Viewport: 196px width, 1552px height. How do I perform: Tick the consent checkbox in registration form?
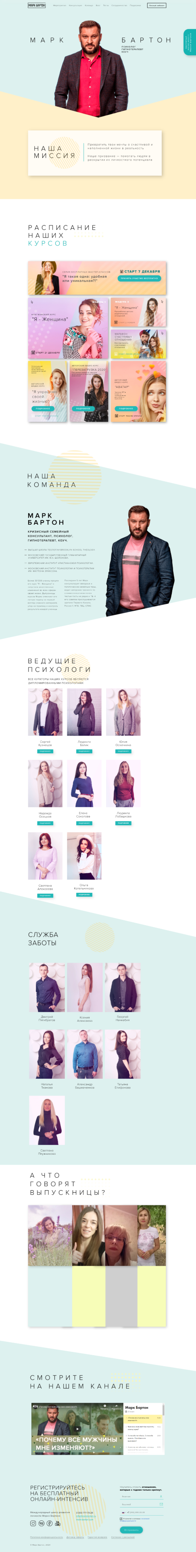tap(121, 1519)
